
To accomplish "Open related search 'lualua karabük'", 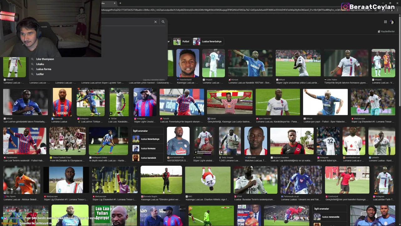I will point(147,158).
